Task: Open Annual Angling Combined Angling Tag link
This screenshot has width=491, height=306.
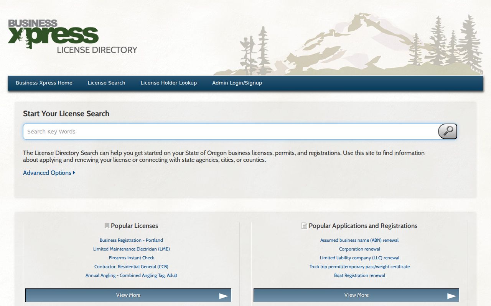Action: pyautogui.click(x=131, y=275)
